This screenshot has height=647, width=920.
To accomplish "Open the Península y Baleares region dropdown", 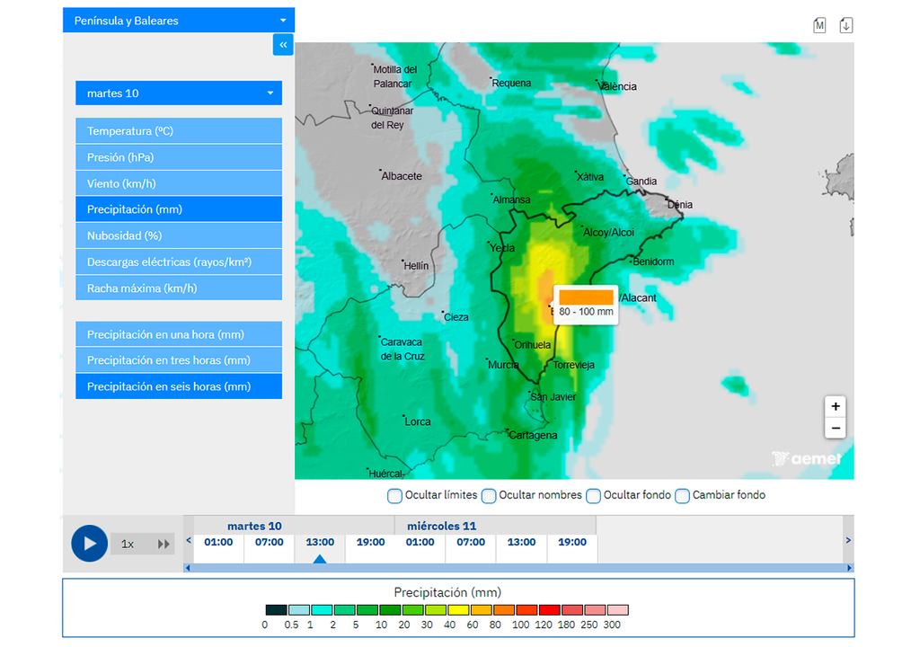I will (x=178, y=19).
